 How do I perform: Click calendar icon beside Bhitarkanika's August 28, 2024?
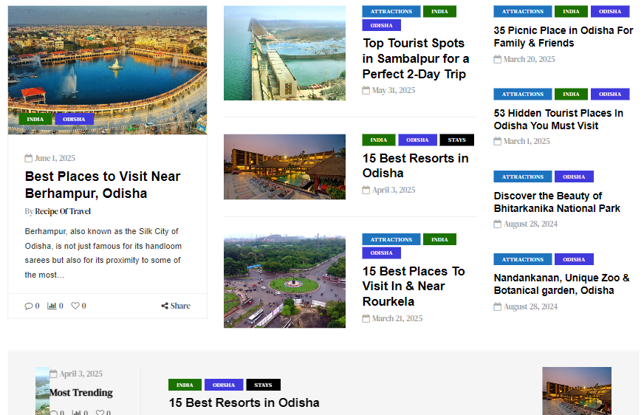point(497,224)
